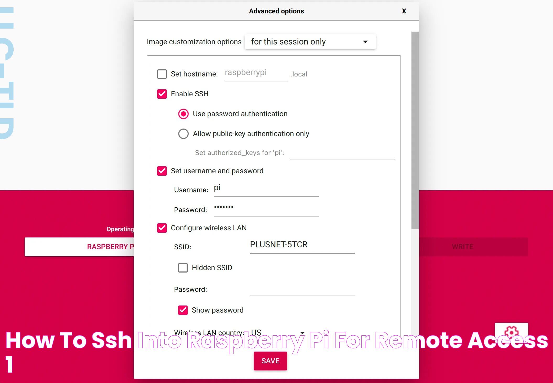Image resolution: width=553 pixels, height=383 pixels.
Task: Click the Configure wireless LAN checkbox icon
Action: (x=162, y=228)
